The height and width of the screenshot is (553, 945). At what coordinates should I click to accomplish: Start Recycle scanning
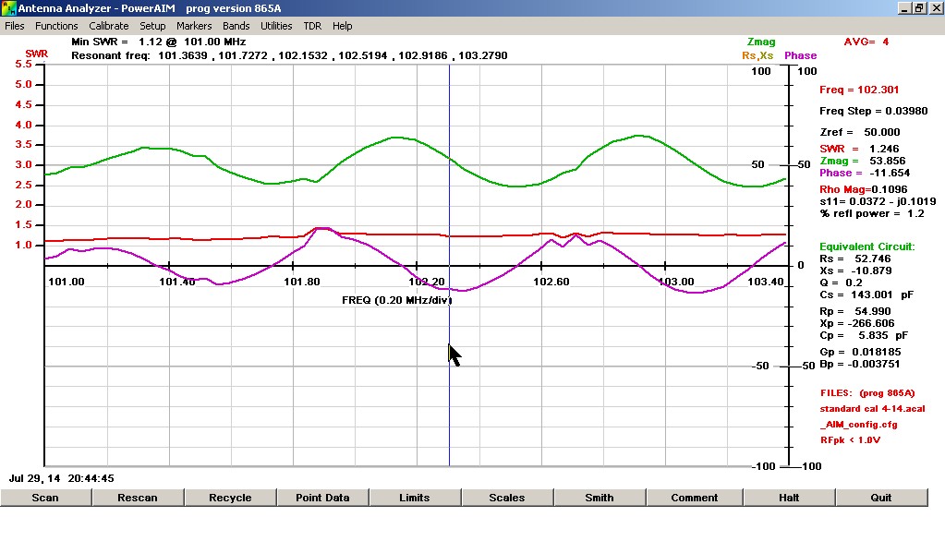(230, 498)
